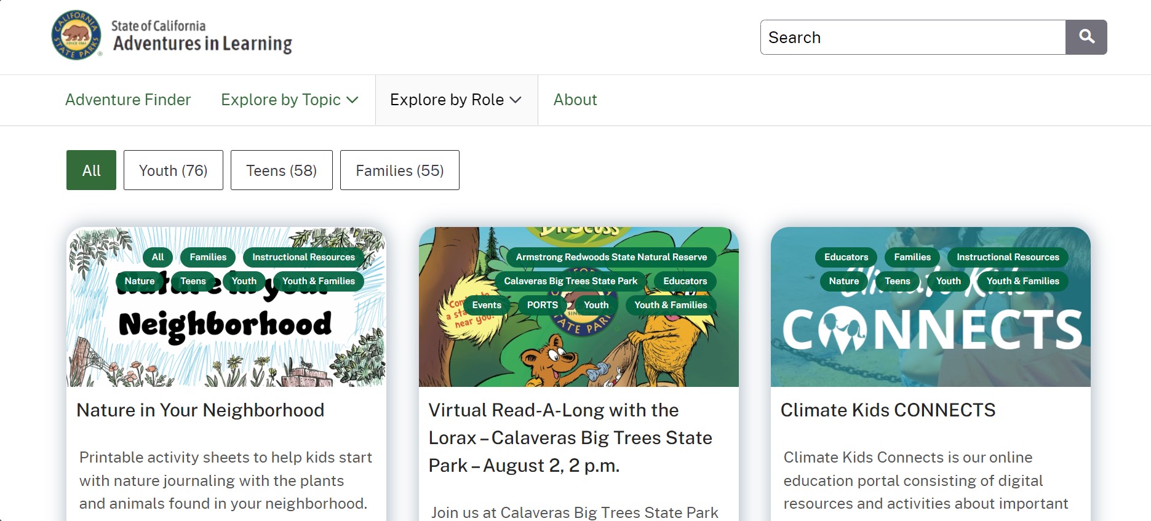Click Nature tag on Climate Kids card
Image resolution: width=1151 pixels, height=521 pixels.
[x=844, y=281]
